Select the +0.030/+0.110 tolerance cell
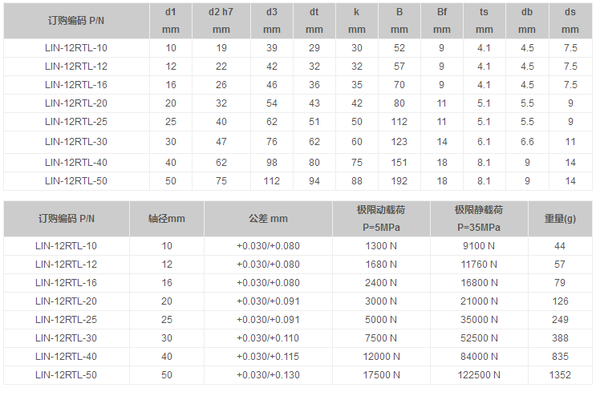596x400 pixels. tap(268, 338)
